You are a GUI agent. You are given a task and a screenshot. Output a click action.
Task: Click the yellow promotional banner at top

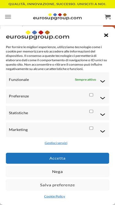[x=58, y=4]
